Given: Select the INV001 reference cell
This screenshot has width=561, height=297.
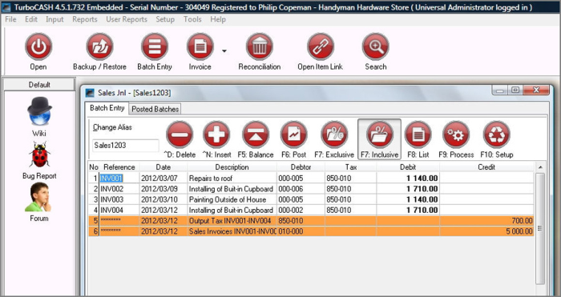Looking at the screenshot, I should coord(119,178).
